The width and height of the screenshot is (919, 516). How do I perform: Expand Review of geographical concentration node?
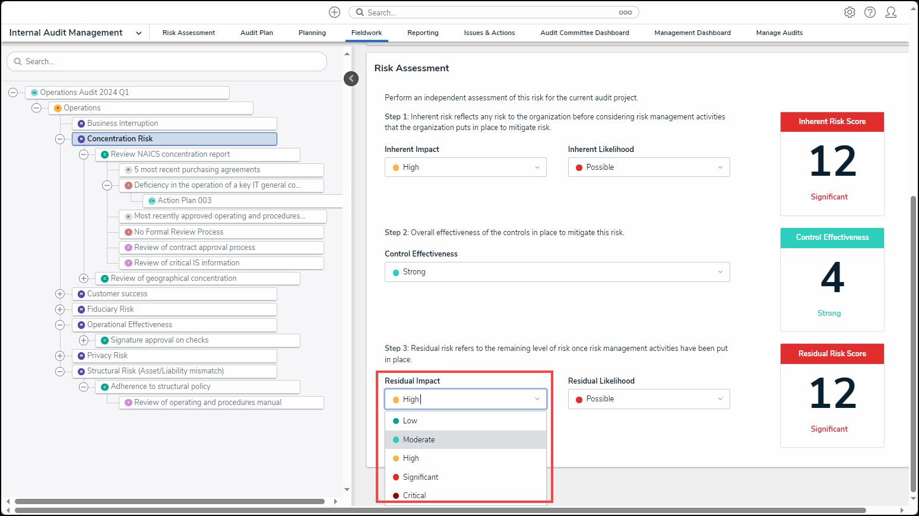(84, 278)
